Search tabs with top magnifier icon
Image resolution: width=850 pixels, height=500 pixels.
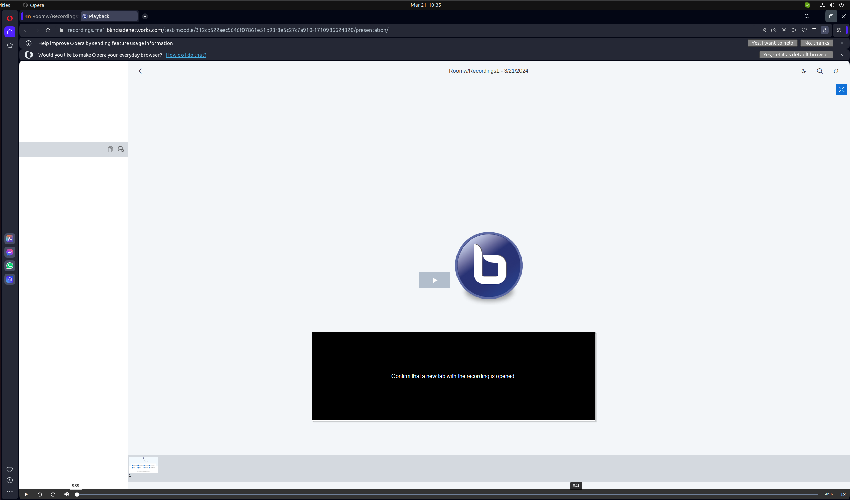807,16
